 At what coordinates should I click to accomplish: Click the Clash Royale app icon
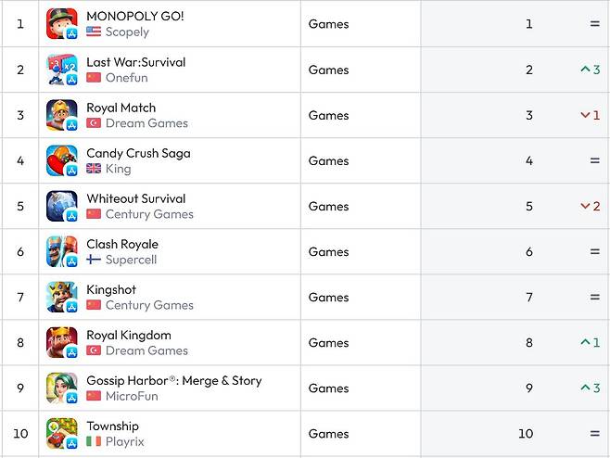coord(62,251)
